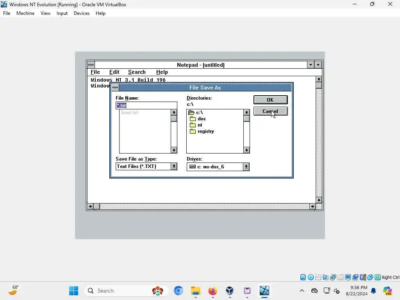Select the registry folder
Screen dimensions: 400x300
tap(202, 131)
